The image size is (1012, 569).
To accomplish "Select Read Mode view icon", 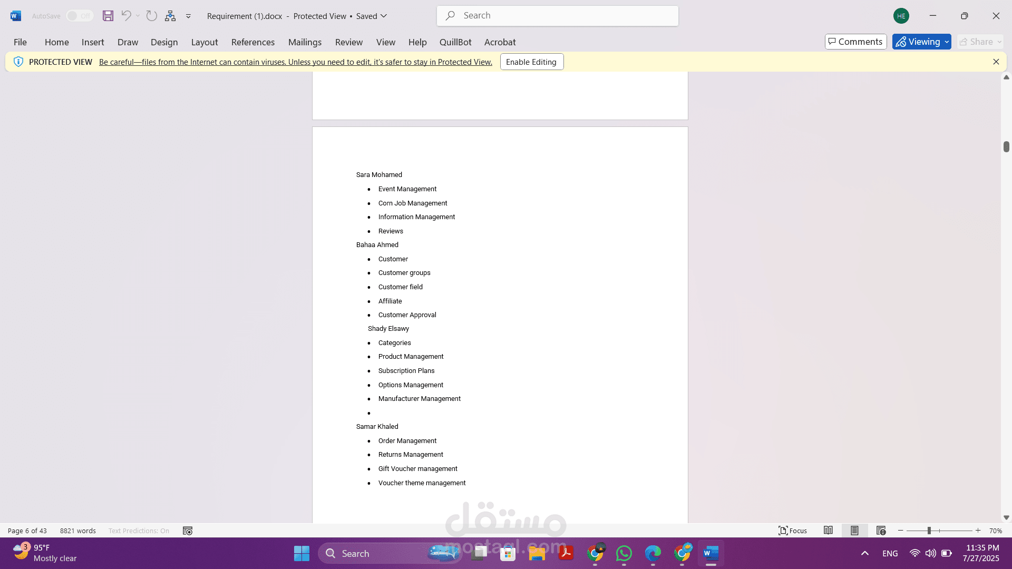I will point(828,531).
